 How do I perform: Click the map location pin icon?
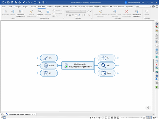148,108
